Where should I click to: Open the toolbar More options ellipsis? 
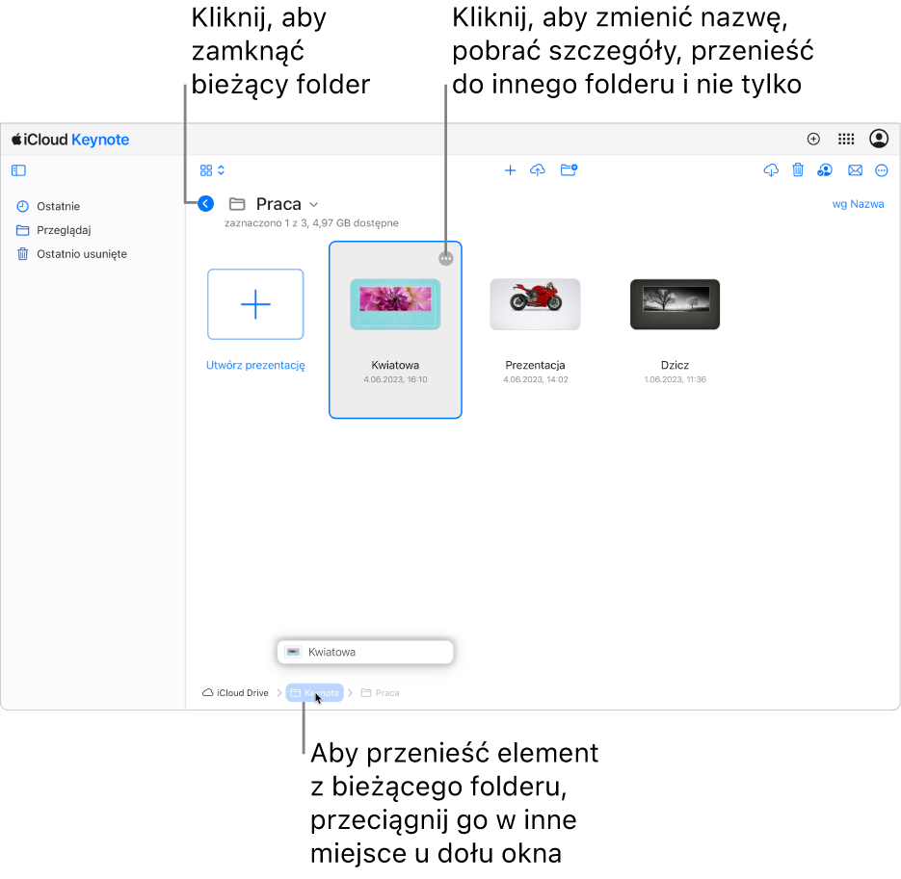click(882, 170)
